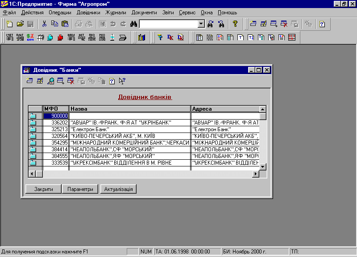This screenshot has width=357, height=257.
Task: Click the colored books chart icon
Action: pos(141,37)
